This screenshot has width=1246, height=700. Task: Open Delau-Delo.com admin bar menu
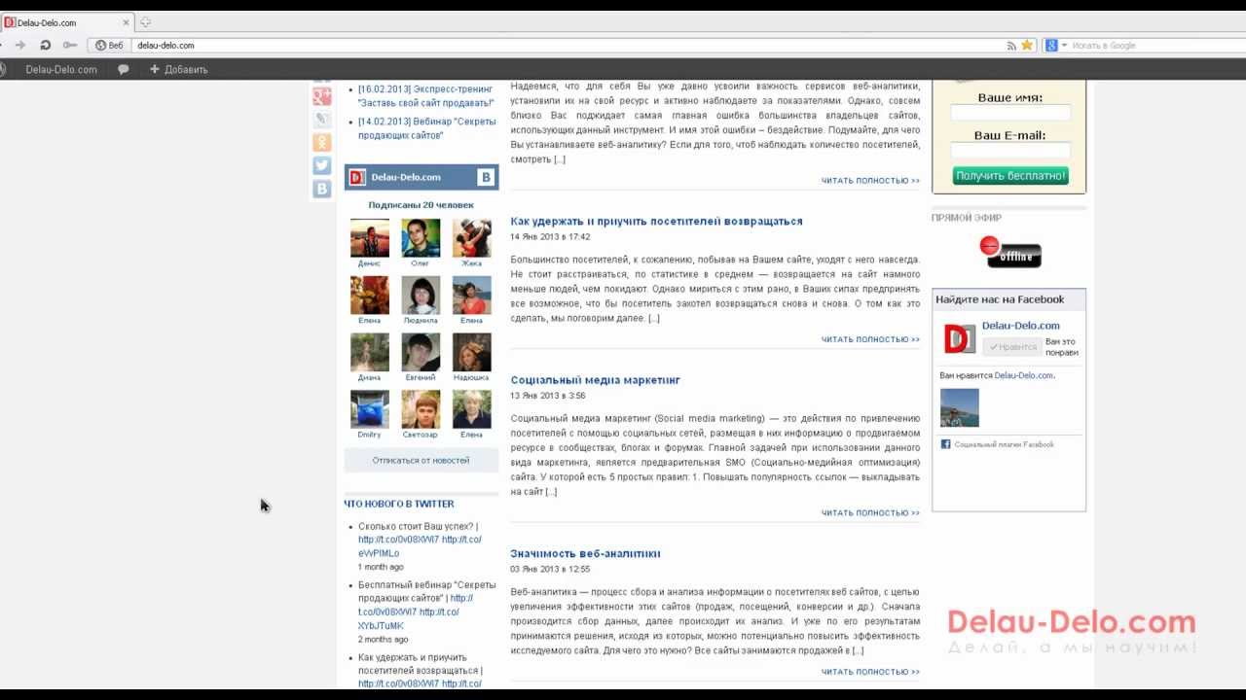click(61, 69)
